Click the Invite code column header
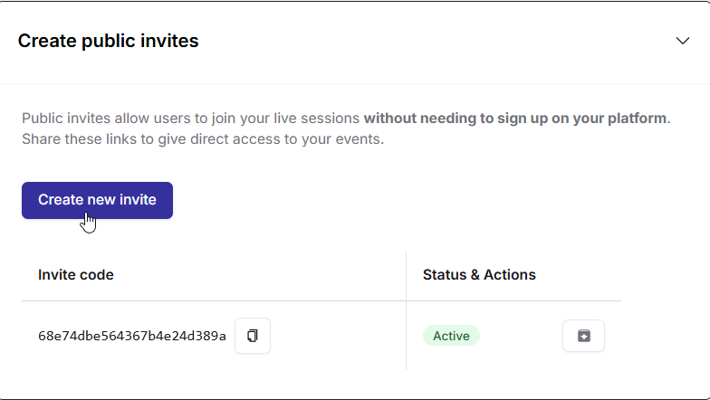The height and width of the screenshot is (400, 710). [76, 274]
